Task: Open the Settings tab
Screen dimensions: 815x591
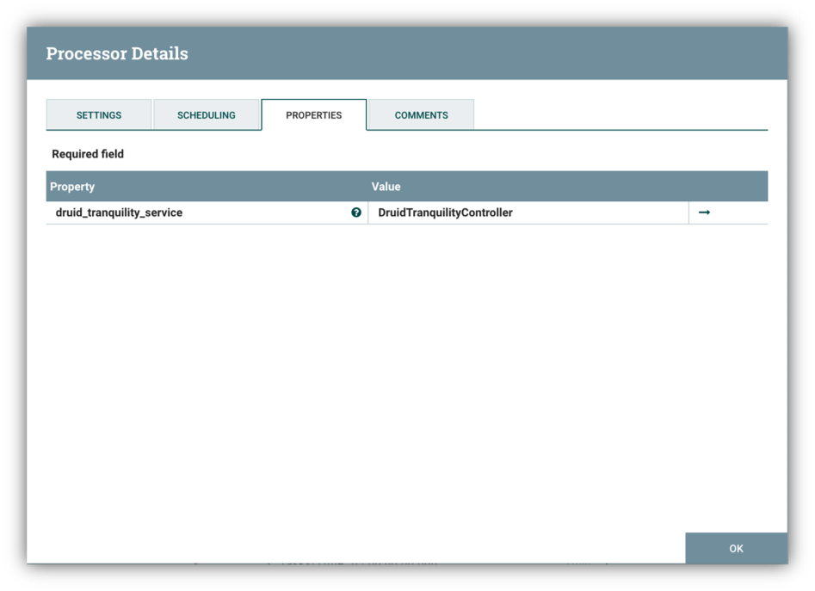Action: coord(99,114)
